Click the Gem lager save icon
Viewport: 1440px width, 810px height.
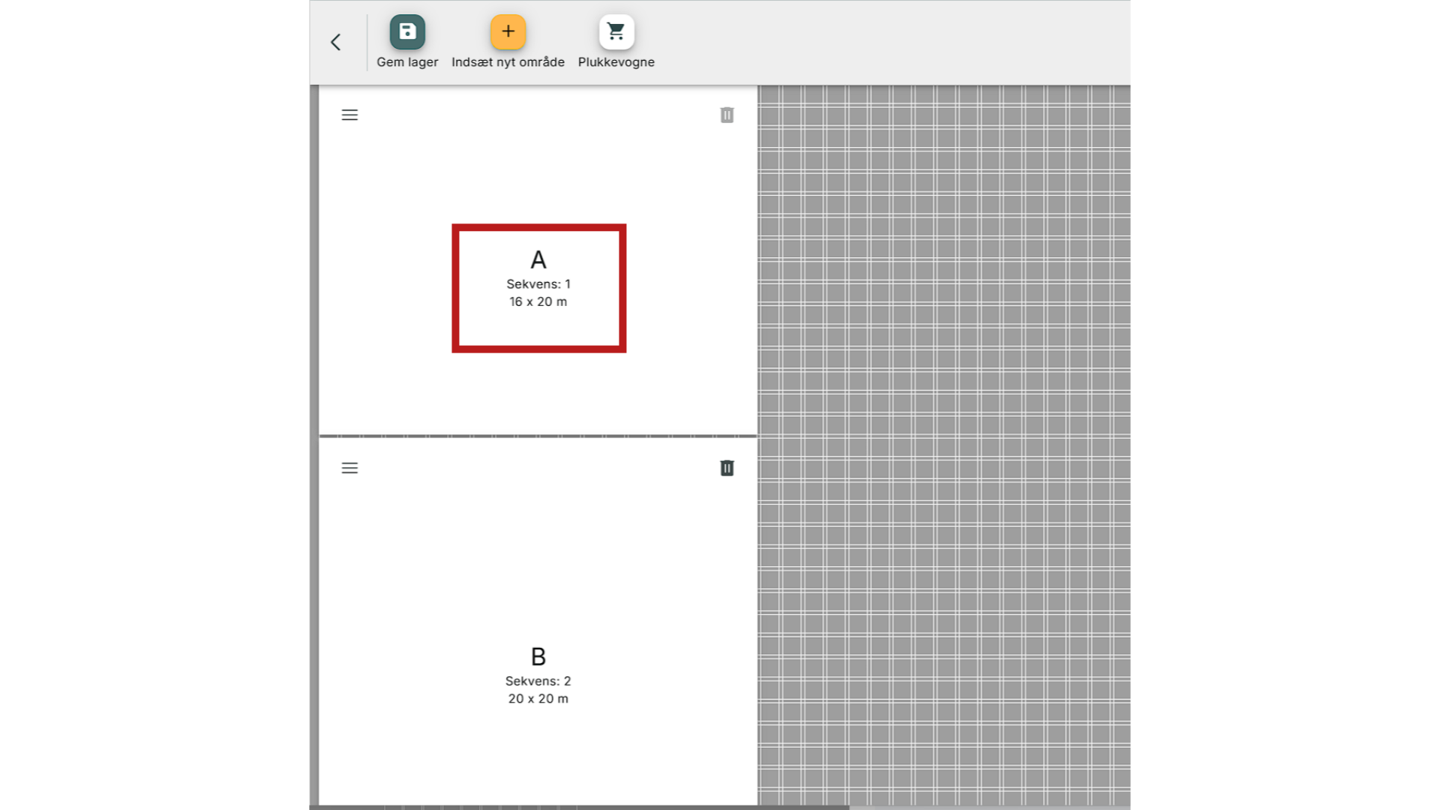pyautogui.click(x=407, y=31)
